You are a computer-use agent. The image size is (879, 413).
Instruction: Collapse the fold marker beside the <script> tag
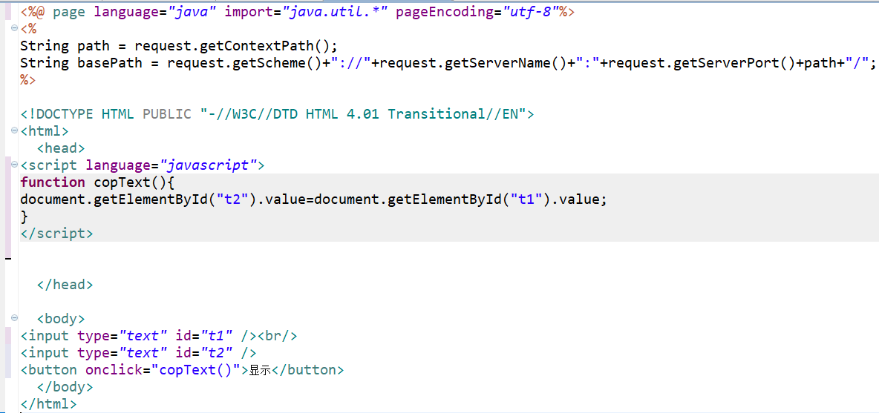[14, 165]
